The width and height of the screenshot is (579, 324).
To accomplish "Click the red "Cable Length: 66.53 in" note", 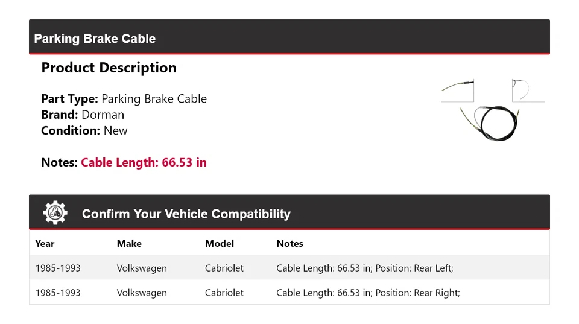I will (x=144, y=162).
